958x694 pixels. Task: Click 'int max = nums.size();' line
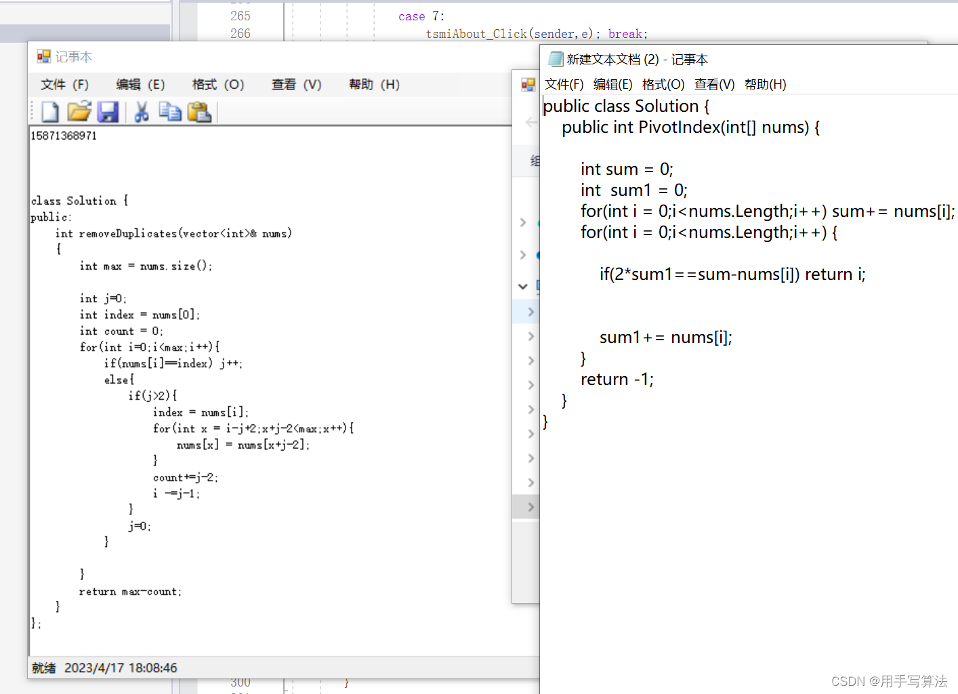pos(146,266)
